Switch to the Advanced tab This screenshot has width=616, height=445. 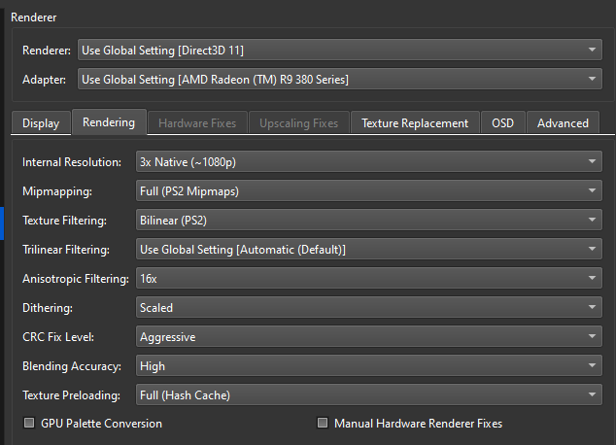click(563, 123)
